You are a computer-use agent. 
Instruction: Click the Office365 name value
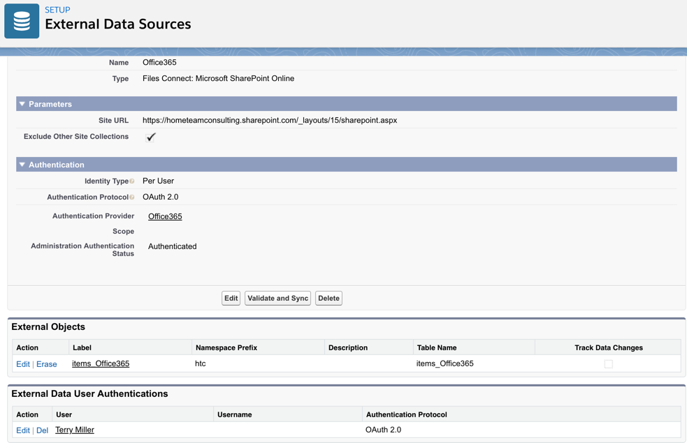pyautogui.click(x=159, y=62)
